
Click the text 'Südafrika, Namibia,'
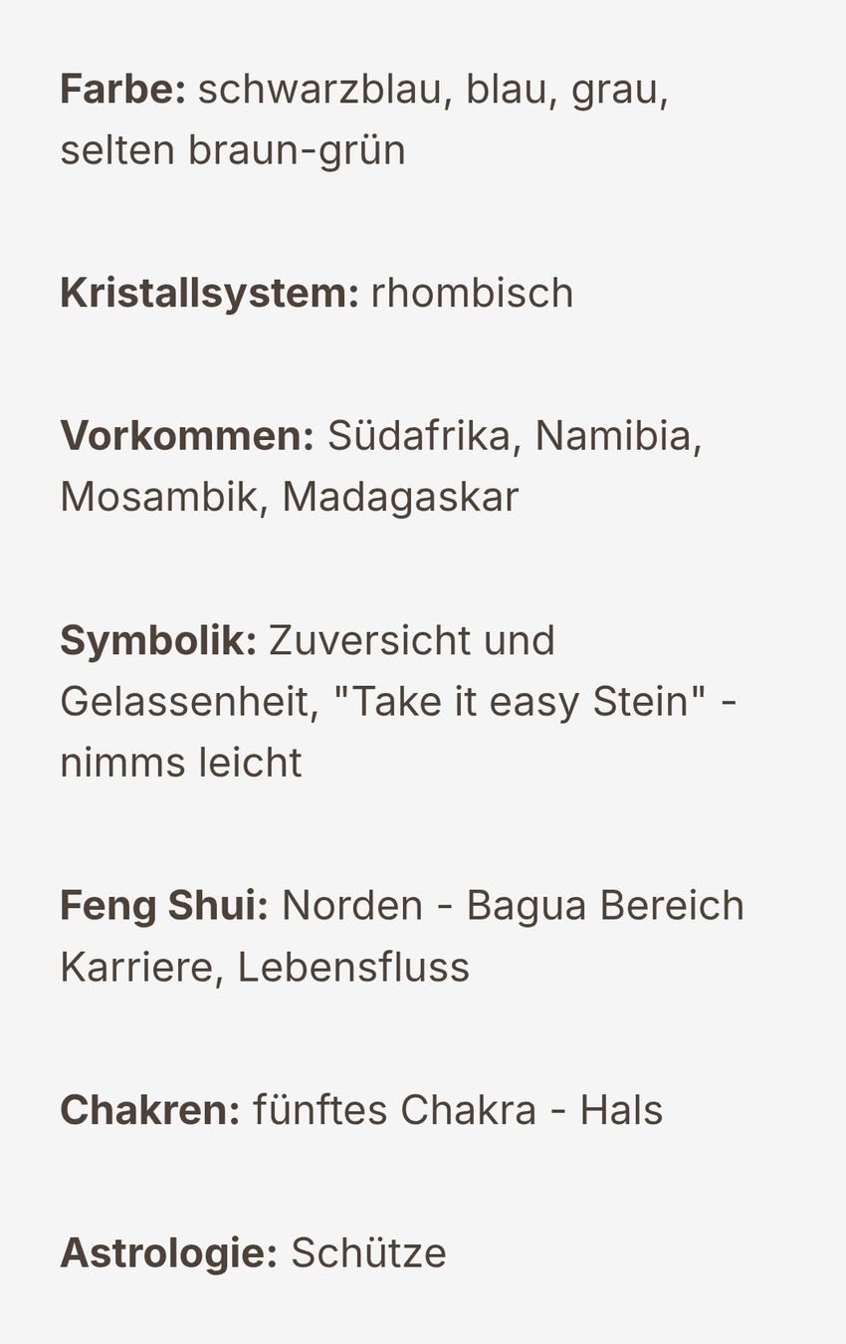515,436
